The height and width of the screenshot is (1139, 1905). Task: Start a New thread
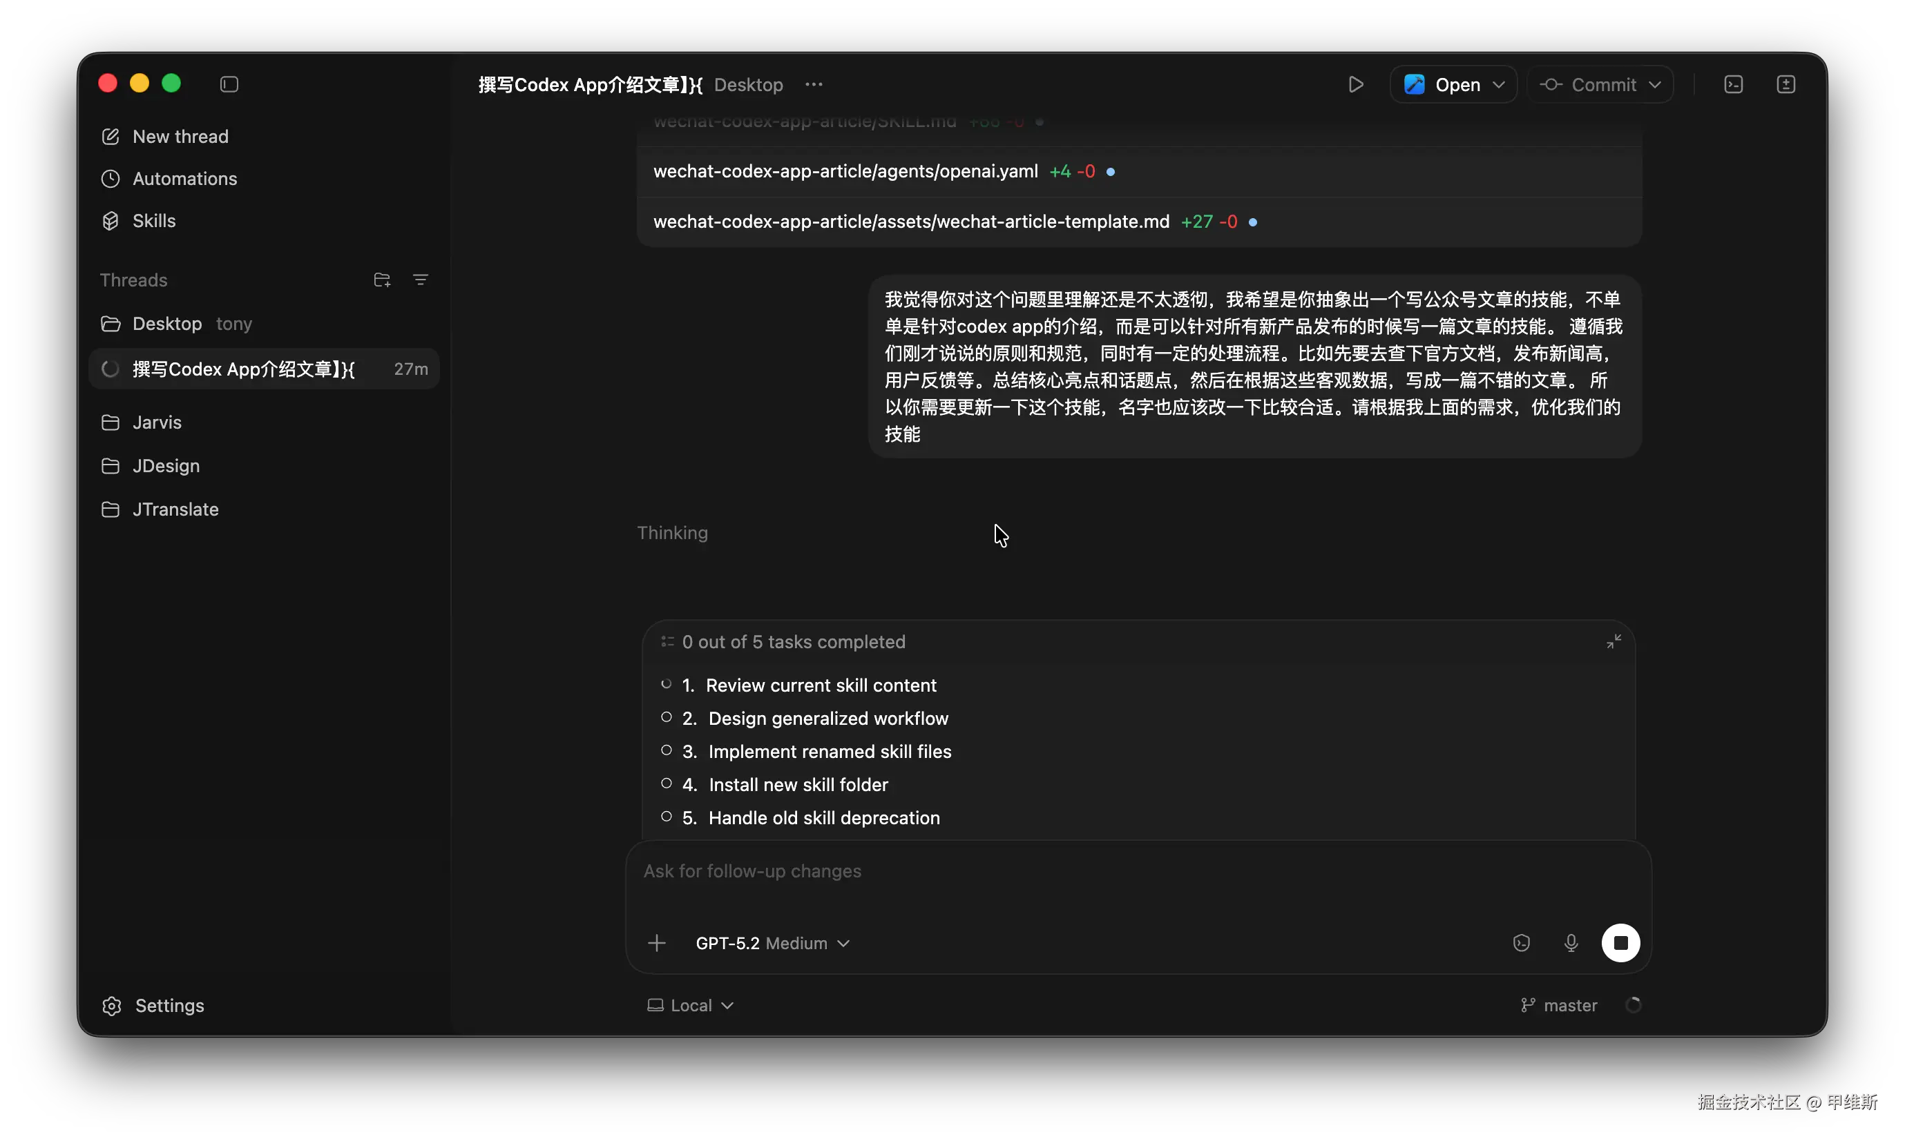180,137
